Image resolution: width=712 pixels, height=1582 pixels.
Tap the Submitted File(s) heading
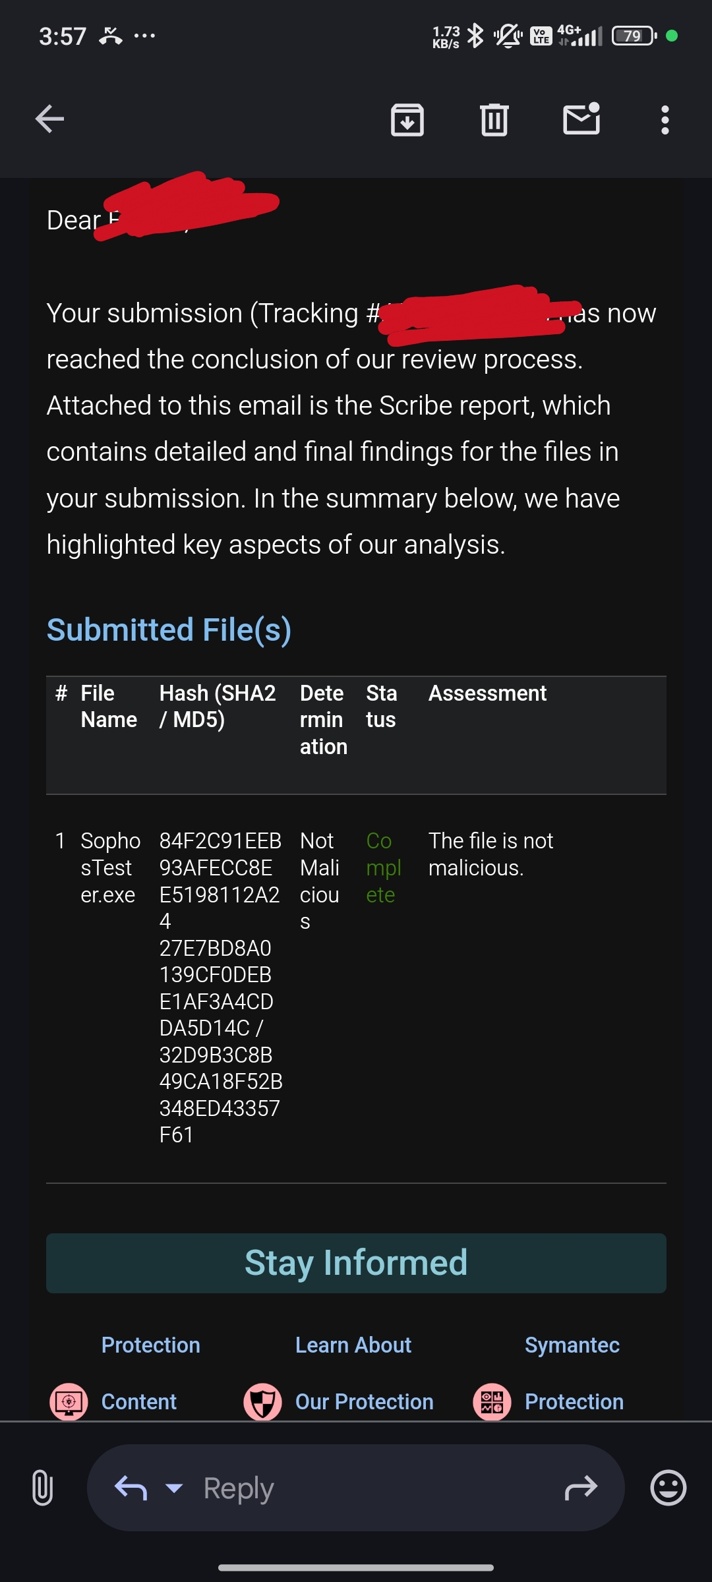point(169,630)
